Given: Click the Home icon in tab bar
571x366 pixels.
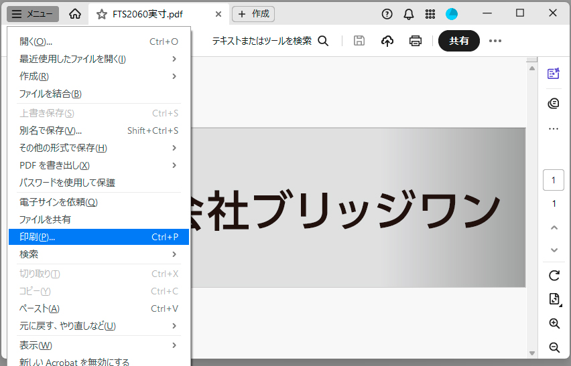Looking at the screenshot, I should point(75,14).
